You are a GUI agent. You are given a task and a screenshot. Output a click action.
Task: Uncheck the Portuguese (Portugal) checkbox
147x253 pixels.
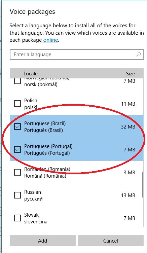click(x=17, y=149)
